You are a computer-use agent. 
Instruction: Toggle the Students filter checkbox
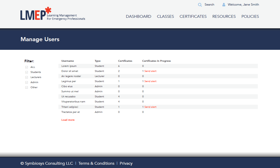(x=27, y=72)
